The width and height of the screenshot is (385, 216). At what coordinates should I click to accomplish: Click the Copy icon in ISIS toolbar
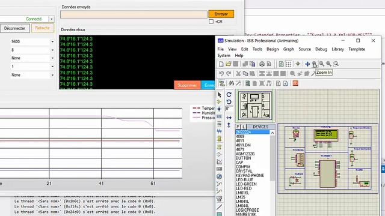tap(245, 73)
